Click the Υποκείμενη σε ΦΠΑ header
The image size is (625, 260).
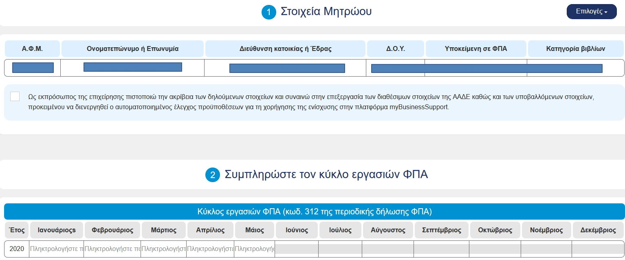point(476,49)
